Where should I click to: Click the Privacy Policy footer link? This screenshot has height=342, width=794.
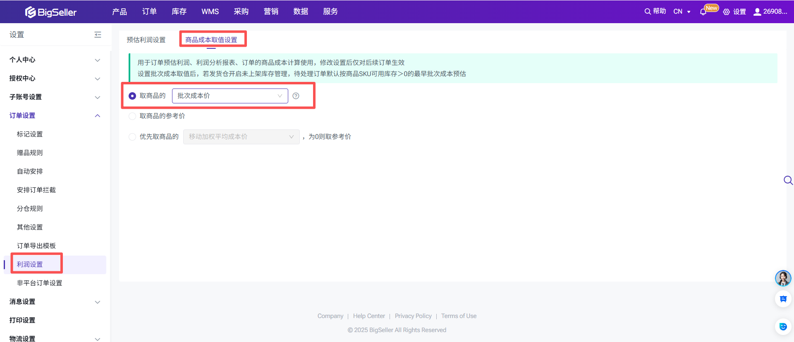point(413,316)
